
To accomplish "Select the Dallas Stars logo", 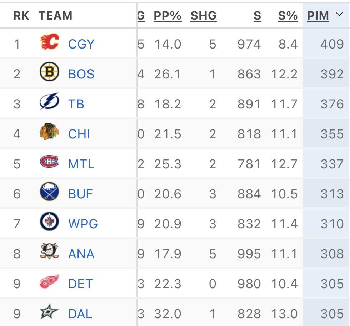I will click(48, 314).
